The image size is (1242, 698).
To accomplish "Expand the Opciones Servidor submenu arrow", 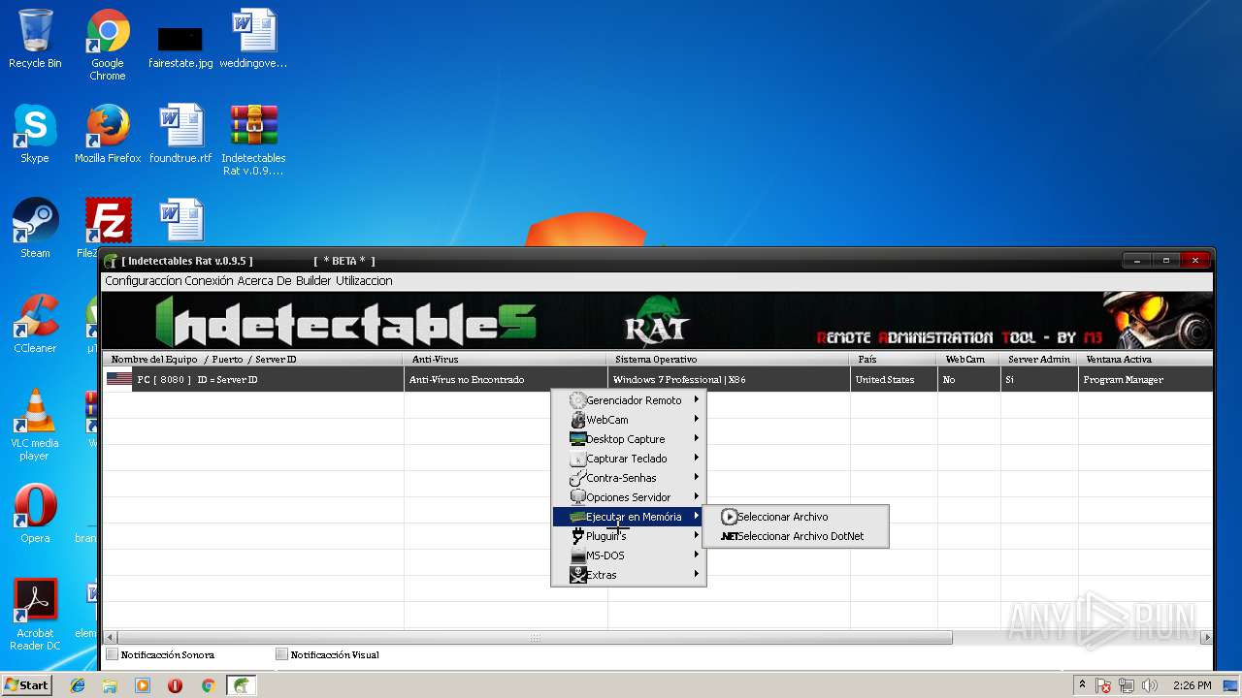I will point(697,497).
